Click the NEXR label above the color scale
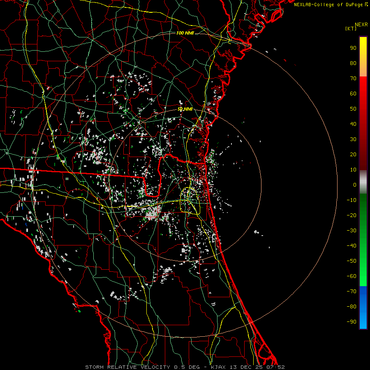The width and height of the screenshot is (370, 370). [x=361, y=25]
